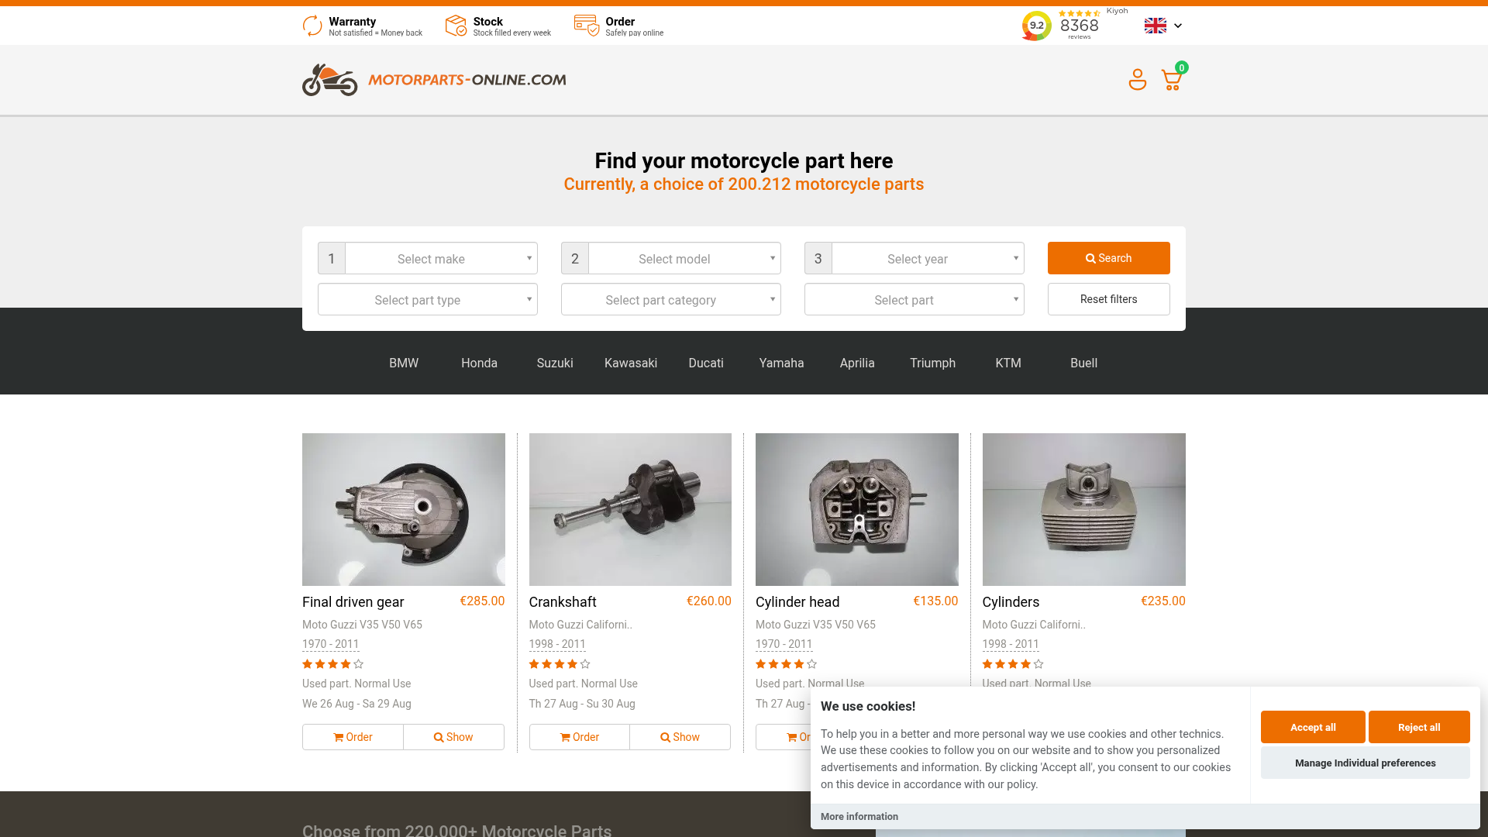Screen dimensions: 1488x837
Task: Open the Cylinders product image
Action: pyautogui.click(x=1083, y=509)
